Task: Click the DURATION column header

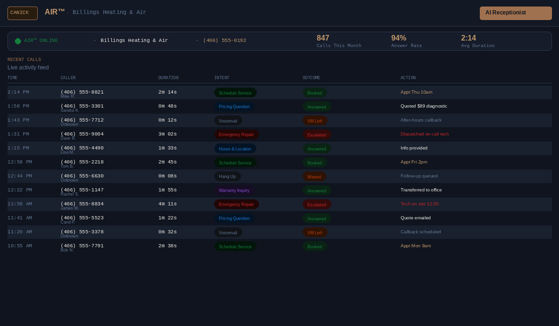Action: click(168, 78)
